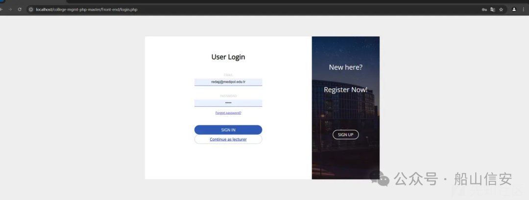Open site information icon beside the URL
529x200 pixels.
tap(31, 9)
